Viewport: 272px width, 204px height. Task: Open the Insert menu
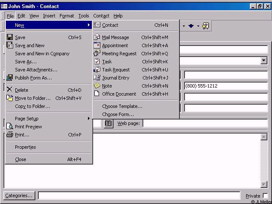(x=49, y=16)
